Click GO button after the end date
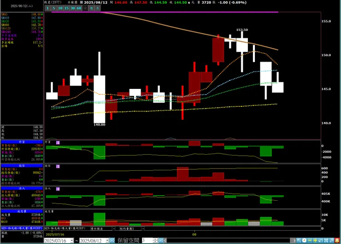The width and height of the screenshot is (341, 244). [112, 240]
